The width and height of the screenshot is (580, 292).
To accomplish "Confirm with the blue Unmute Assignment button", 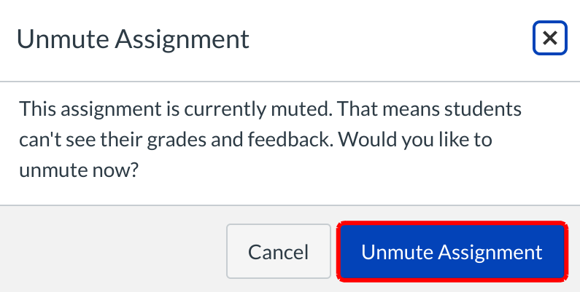I will (452, 252).
